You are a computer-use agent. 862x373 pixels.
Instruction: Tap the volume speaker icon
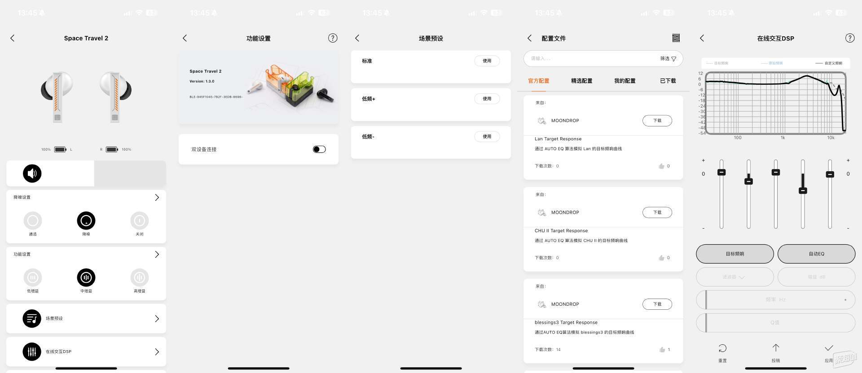coord(32,173)
